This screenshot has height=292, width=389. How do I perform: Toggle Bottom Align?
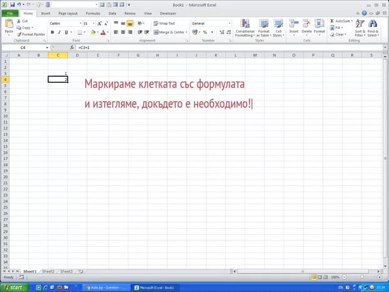click(x=130, y=23)
